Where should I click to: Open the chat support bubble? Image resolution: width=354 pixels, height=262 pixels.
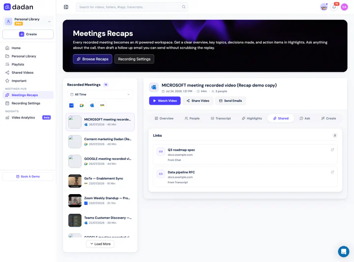coord(344,251)
